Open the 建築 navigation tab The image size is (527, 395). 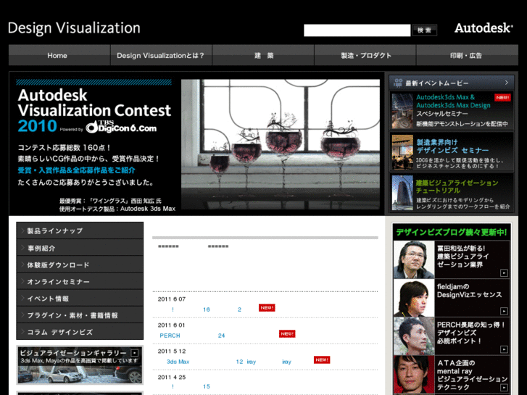pyautogui.click(x=263, y=56)
